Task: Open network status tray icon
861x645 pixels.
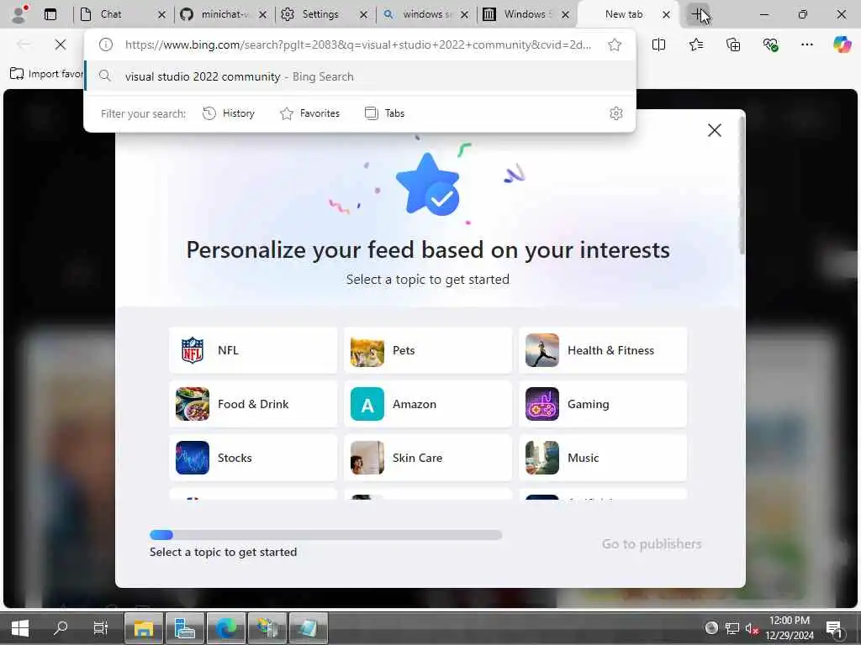Action: (732, 628)
